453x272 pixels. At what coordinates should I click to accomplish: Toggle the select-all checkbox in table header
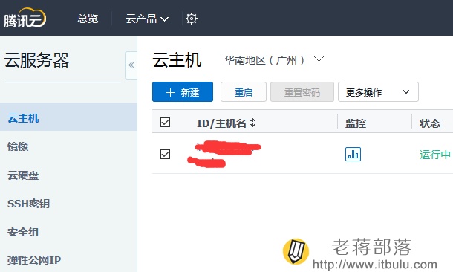tap(166, 123)
